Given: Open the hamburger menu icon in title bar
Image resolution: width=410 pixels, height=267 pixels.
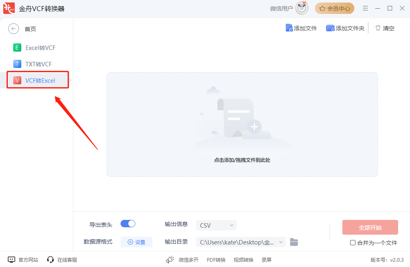Looking at the screenshot, I should (365, 8).
